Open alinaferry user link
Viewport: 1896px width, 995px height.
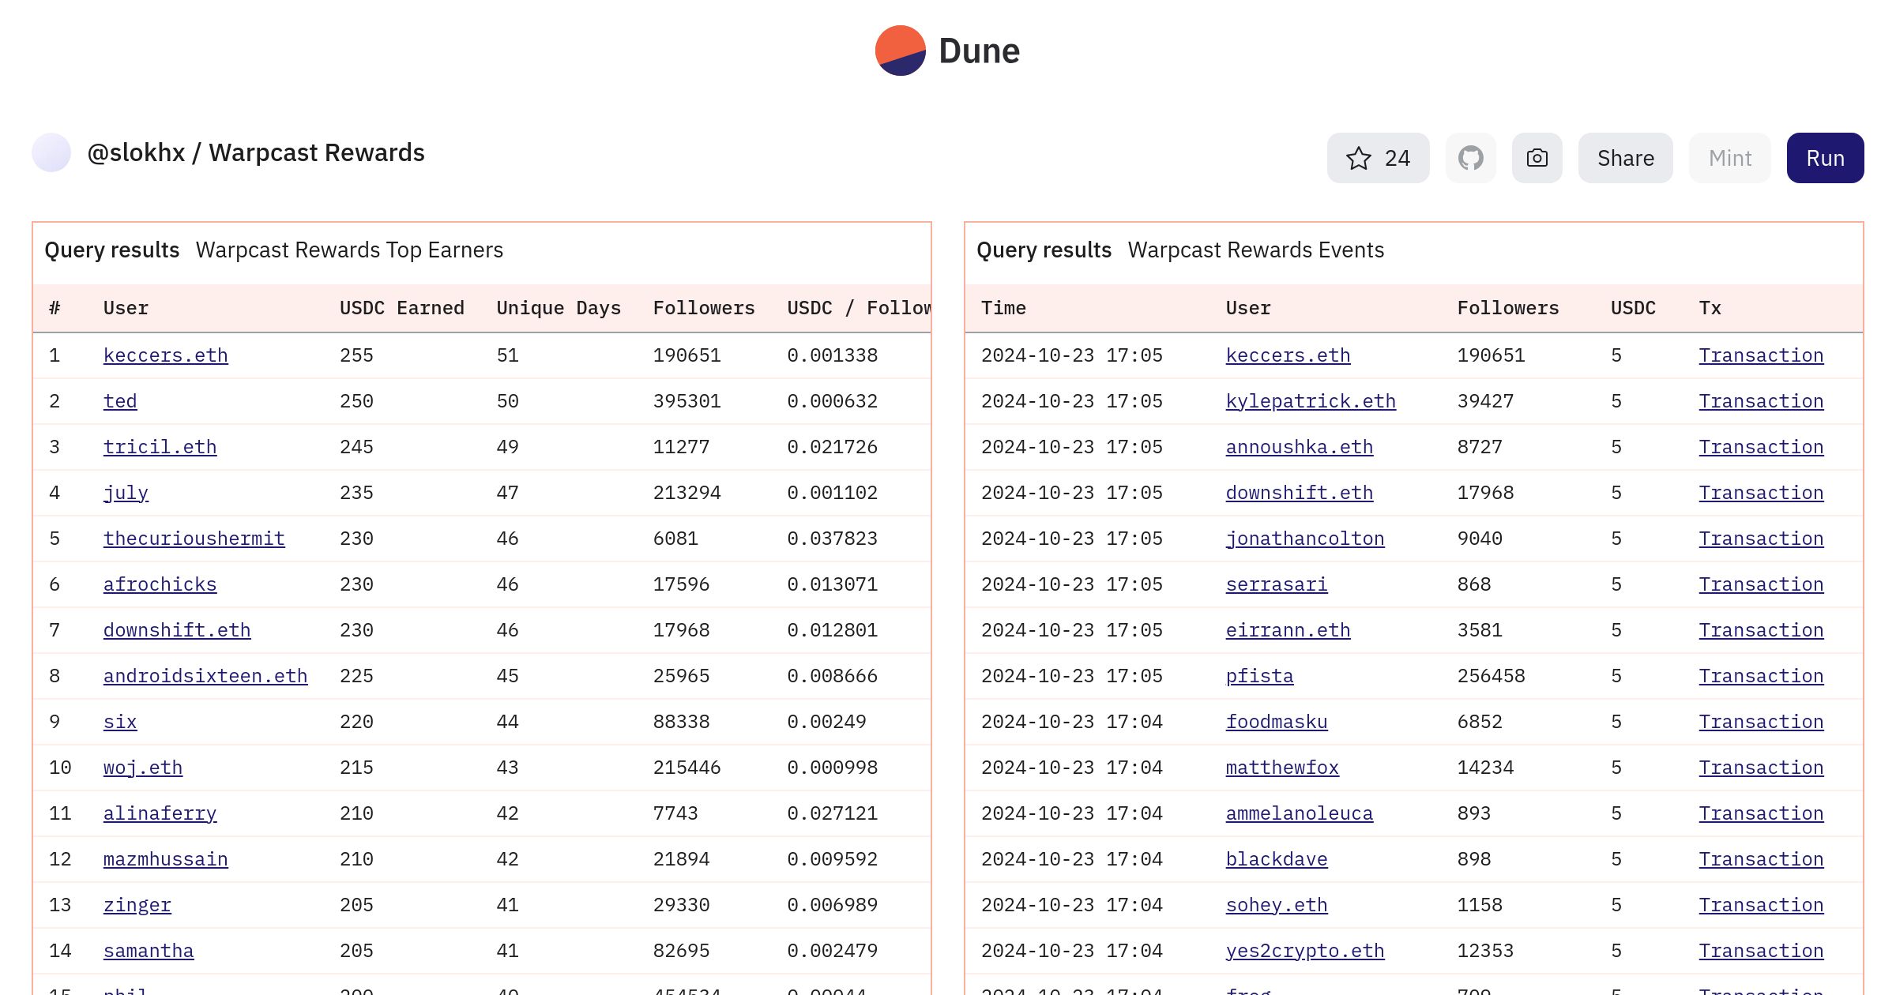tap(160, 813)
